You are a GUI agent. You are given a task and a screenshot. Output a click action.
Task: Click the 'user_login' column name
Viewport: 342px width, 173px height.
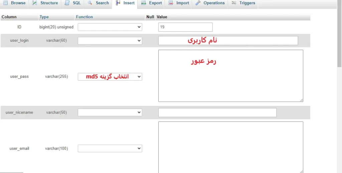(x=19, y=40)
